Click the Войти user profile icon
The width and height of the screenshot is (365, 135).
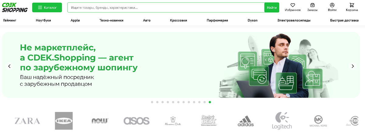[332, 5]
